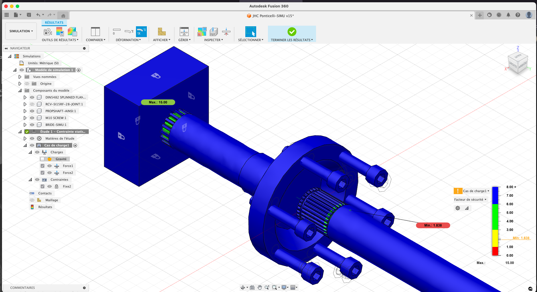
Task: Open the SIMULATION workspace dropdown
Action: tap(21, 31)
